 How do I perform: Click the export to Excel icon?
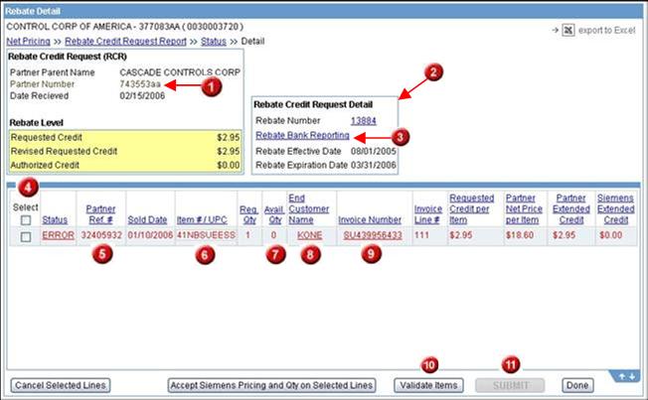click(x=568, y=30)
